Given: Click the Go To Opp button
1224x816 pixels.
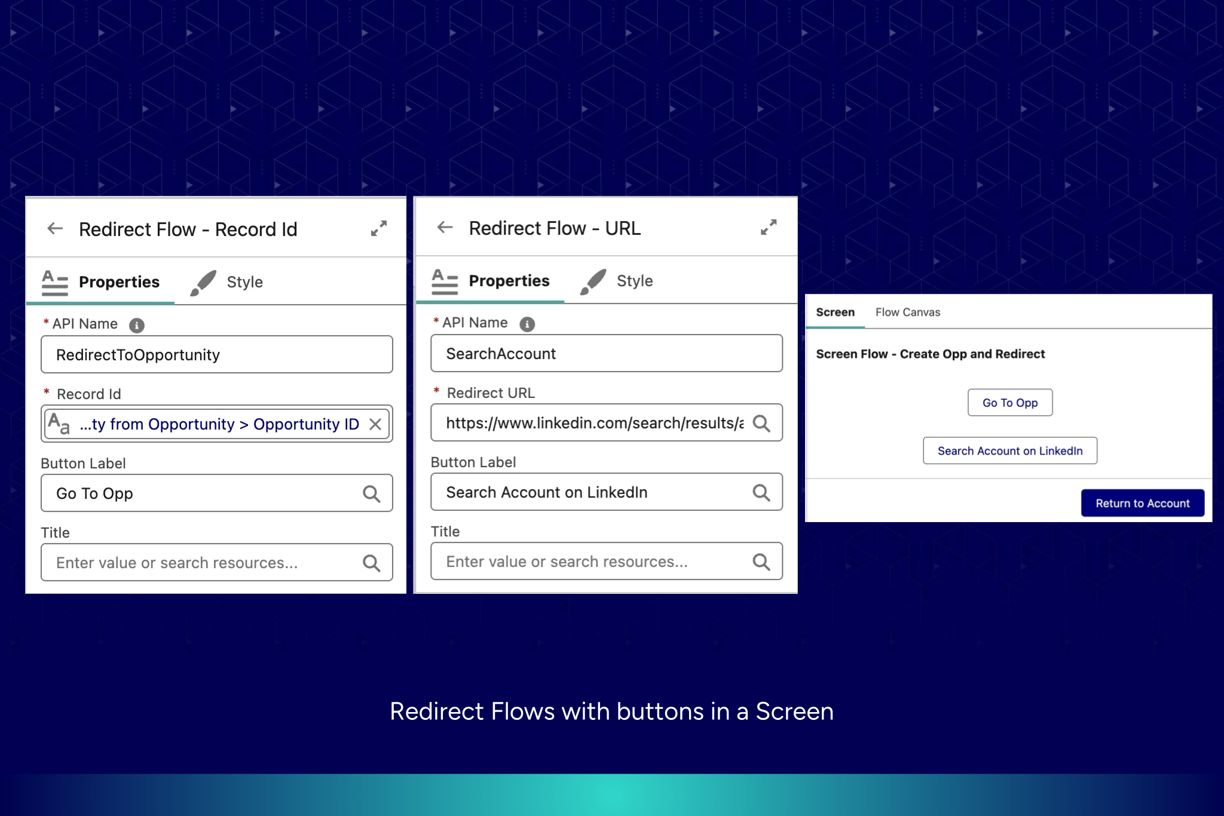Looking at the screenshot, I should click(1010, 403).
